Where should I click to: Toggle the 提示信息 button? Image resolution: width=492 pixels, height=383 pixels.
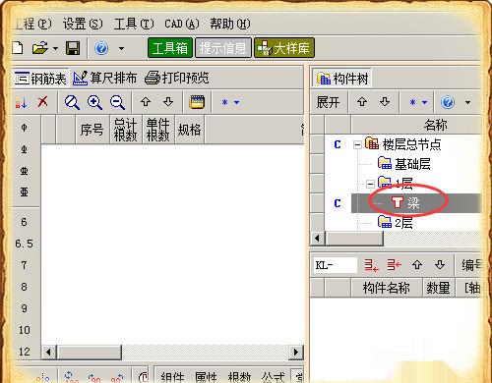click(223, 48)
